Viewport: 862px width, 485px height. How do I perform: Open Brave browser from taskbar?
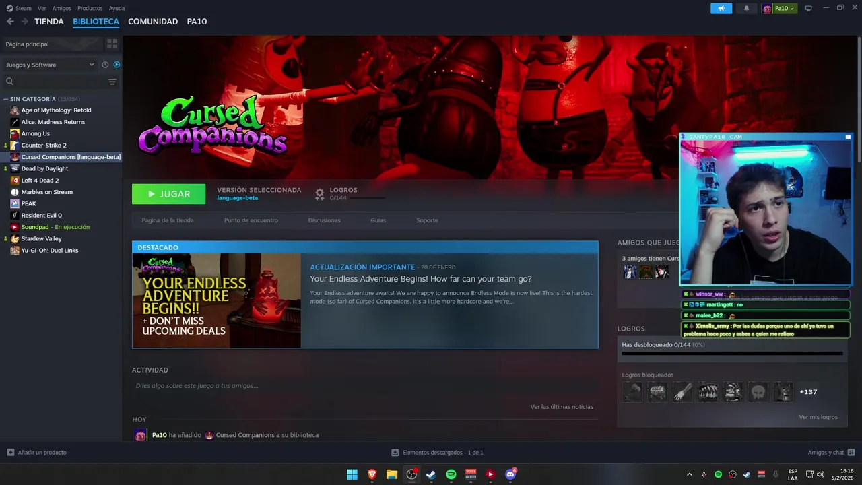point(372,474)
